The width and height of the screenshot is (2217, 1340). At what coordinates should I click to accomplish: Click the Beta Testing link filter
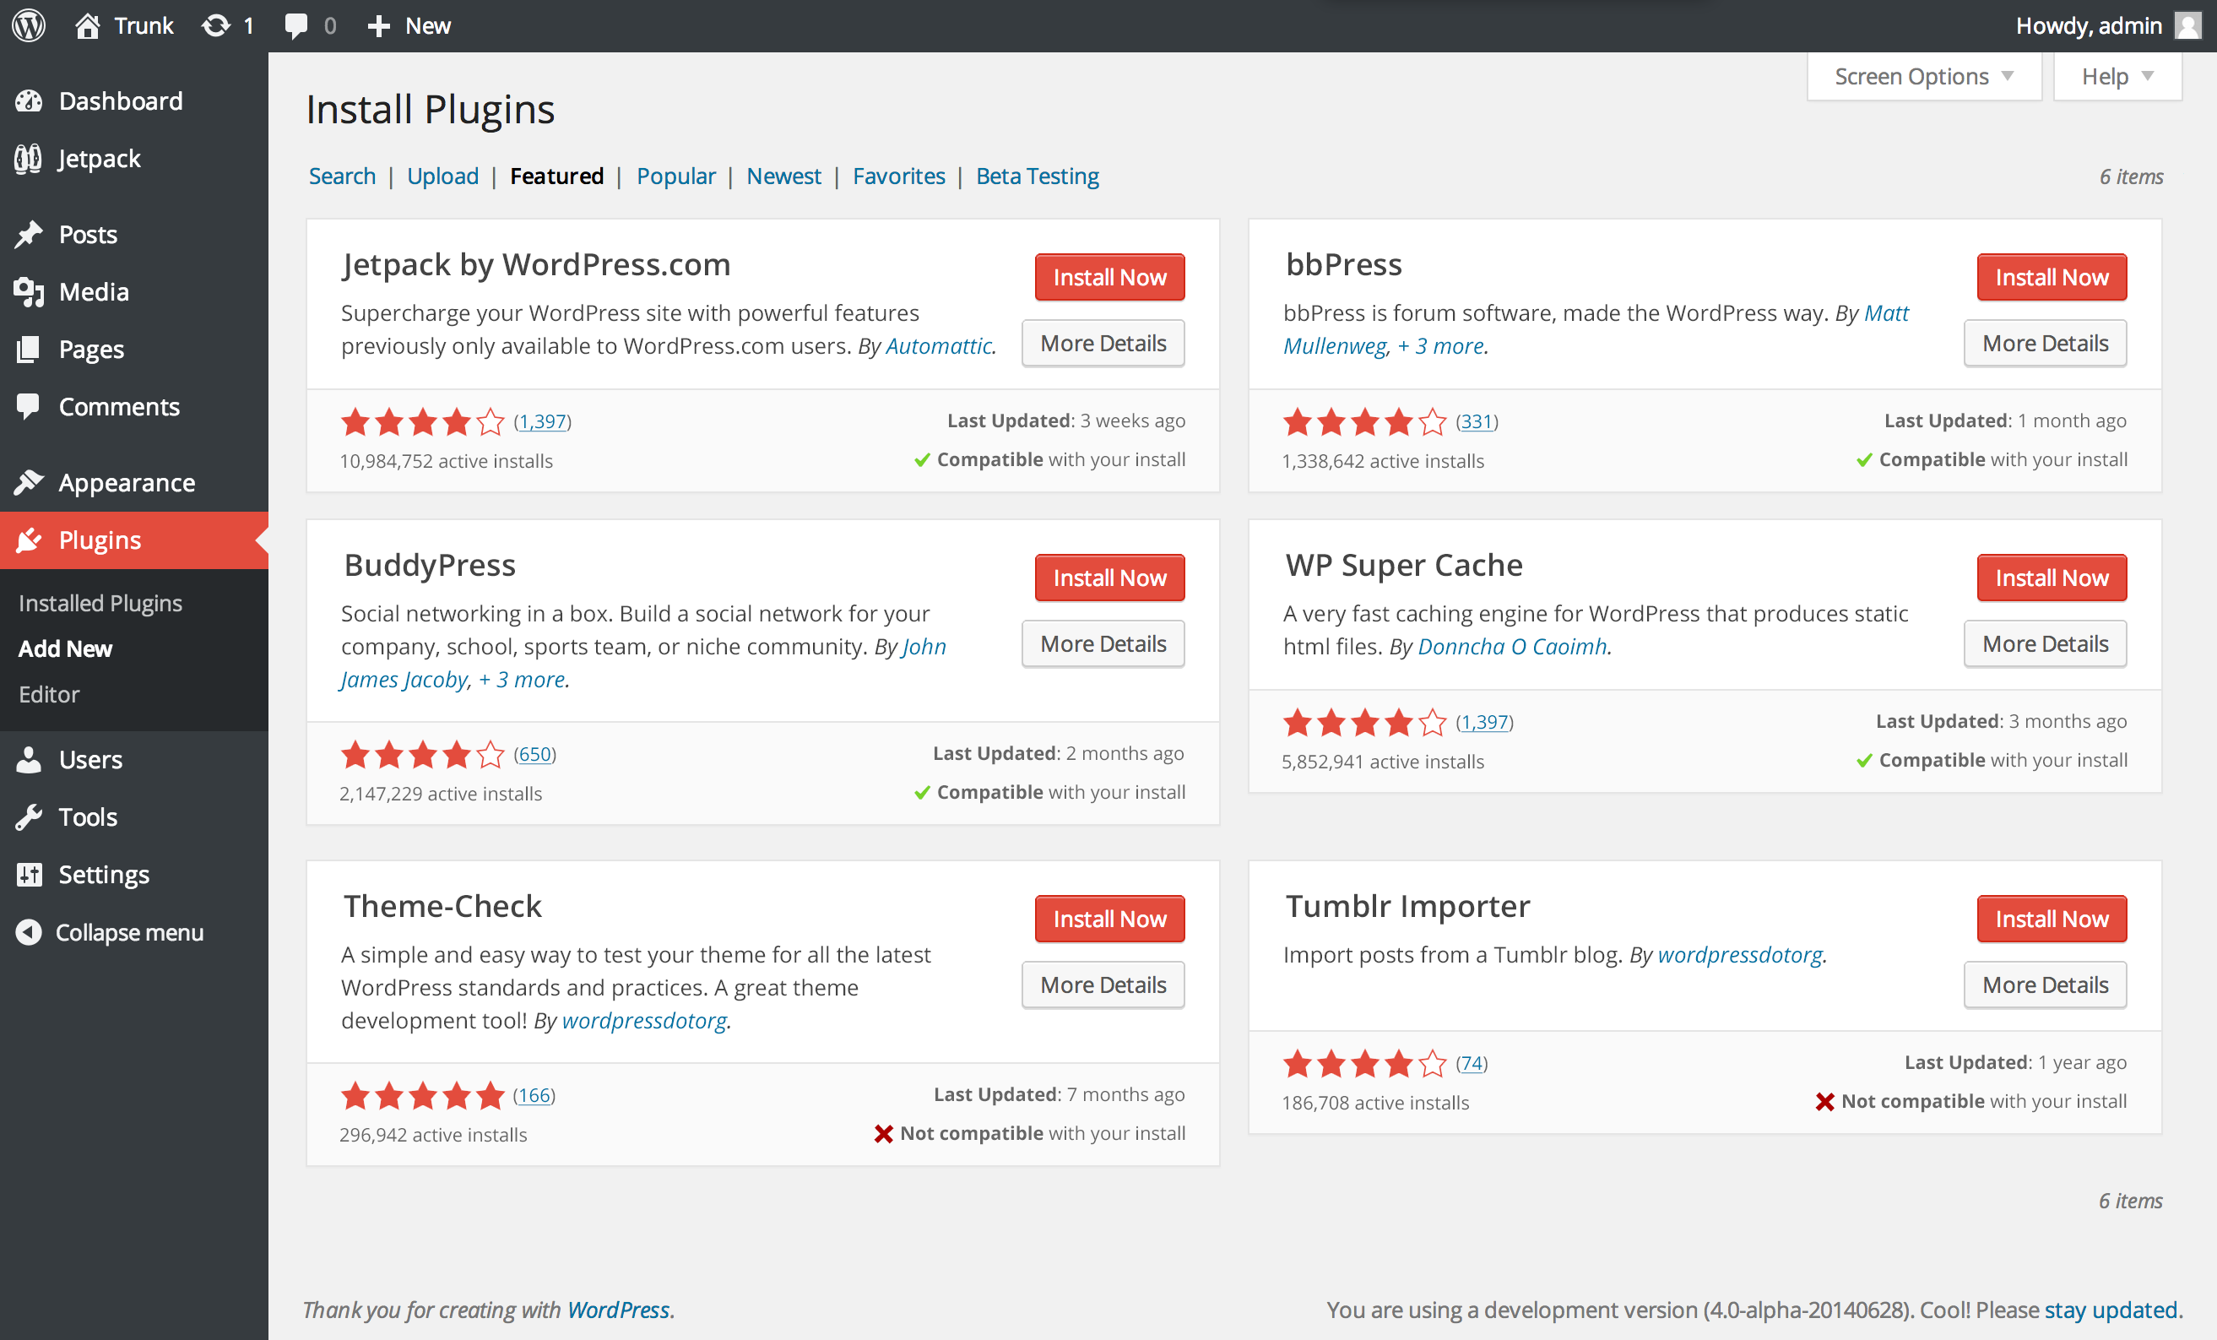(x=1038, y=176)
